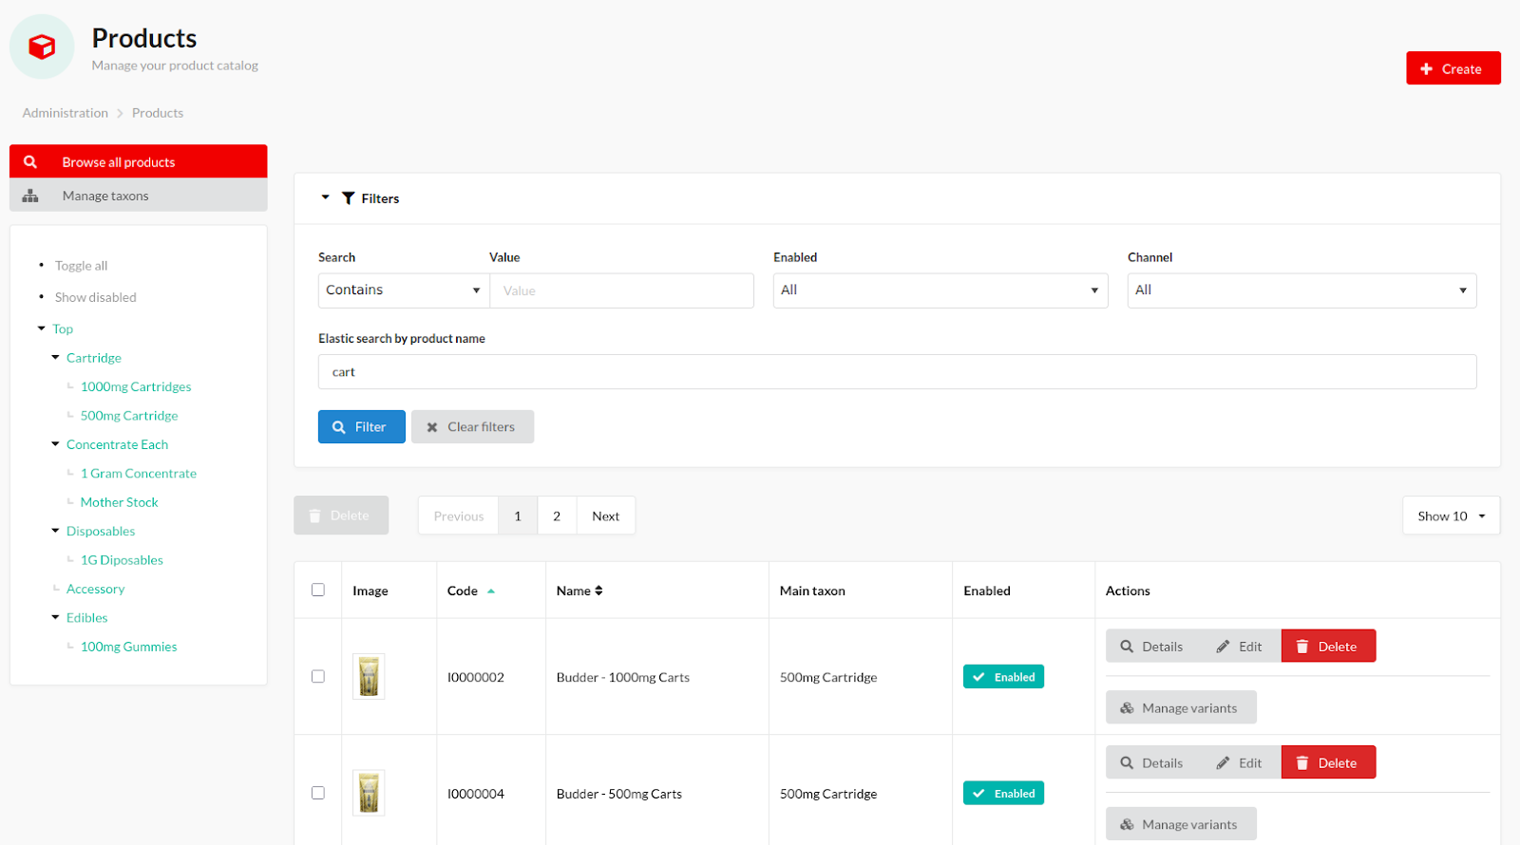
Task: Go to page 2 of results
Action: [x=557, y=516]
